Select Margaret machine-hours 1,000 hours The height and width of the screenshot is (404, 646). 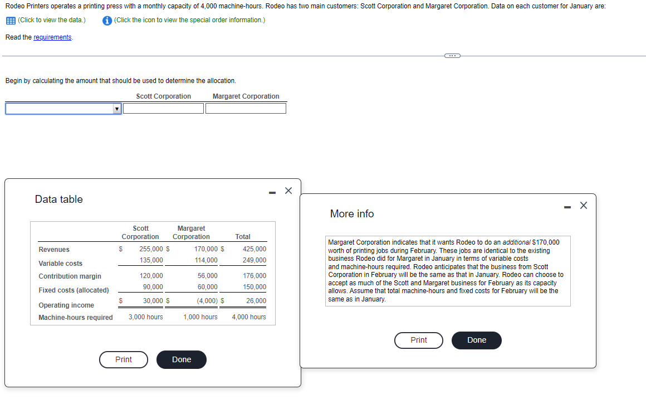click(200, 317)
